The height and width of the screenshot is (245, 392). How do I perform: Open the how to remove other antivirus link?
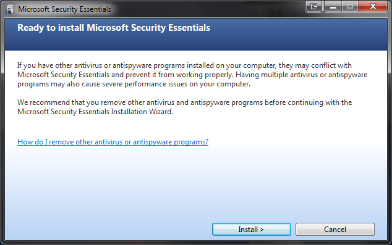coord(113,142)
